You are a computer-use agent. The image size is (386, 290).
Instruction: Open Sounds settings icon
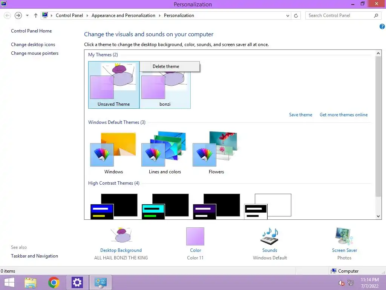(270, 236)
